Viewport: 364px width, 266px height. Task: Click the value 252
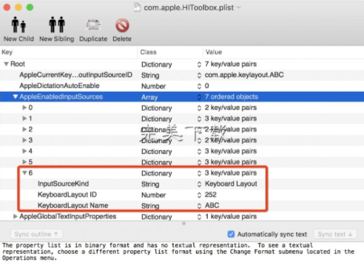coord(211,194)
